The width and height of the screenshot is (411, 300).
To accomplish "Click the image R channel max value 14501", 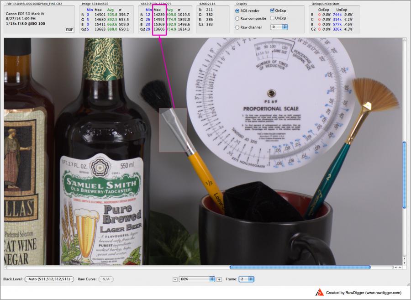I will click(100, 15).
